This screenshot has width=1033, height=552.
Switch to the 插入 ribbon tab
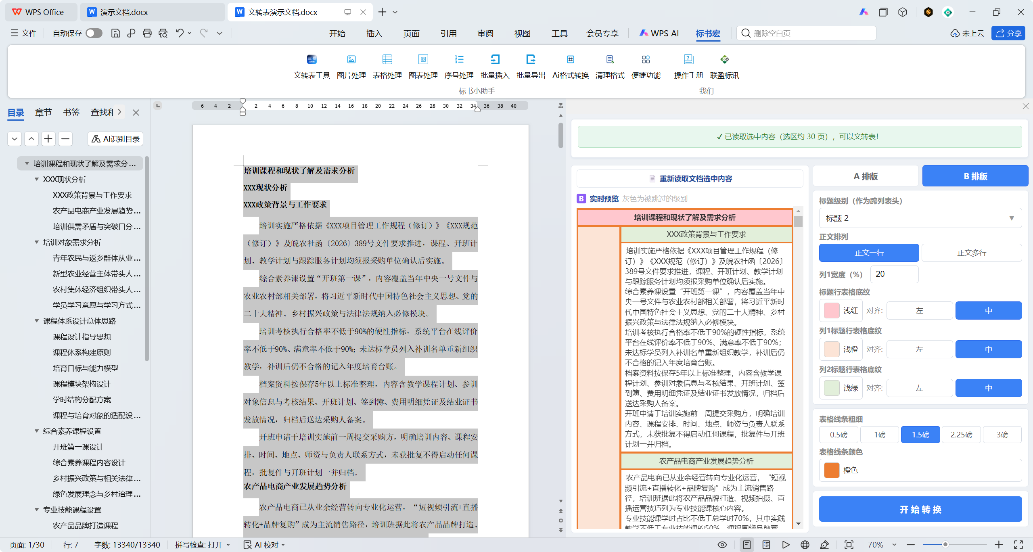(374, 33)
